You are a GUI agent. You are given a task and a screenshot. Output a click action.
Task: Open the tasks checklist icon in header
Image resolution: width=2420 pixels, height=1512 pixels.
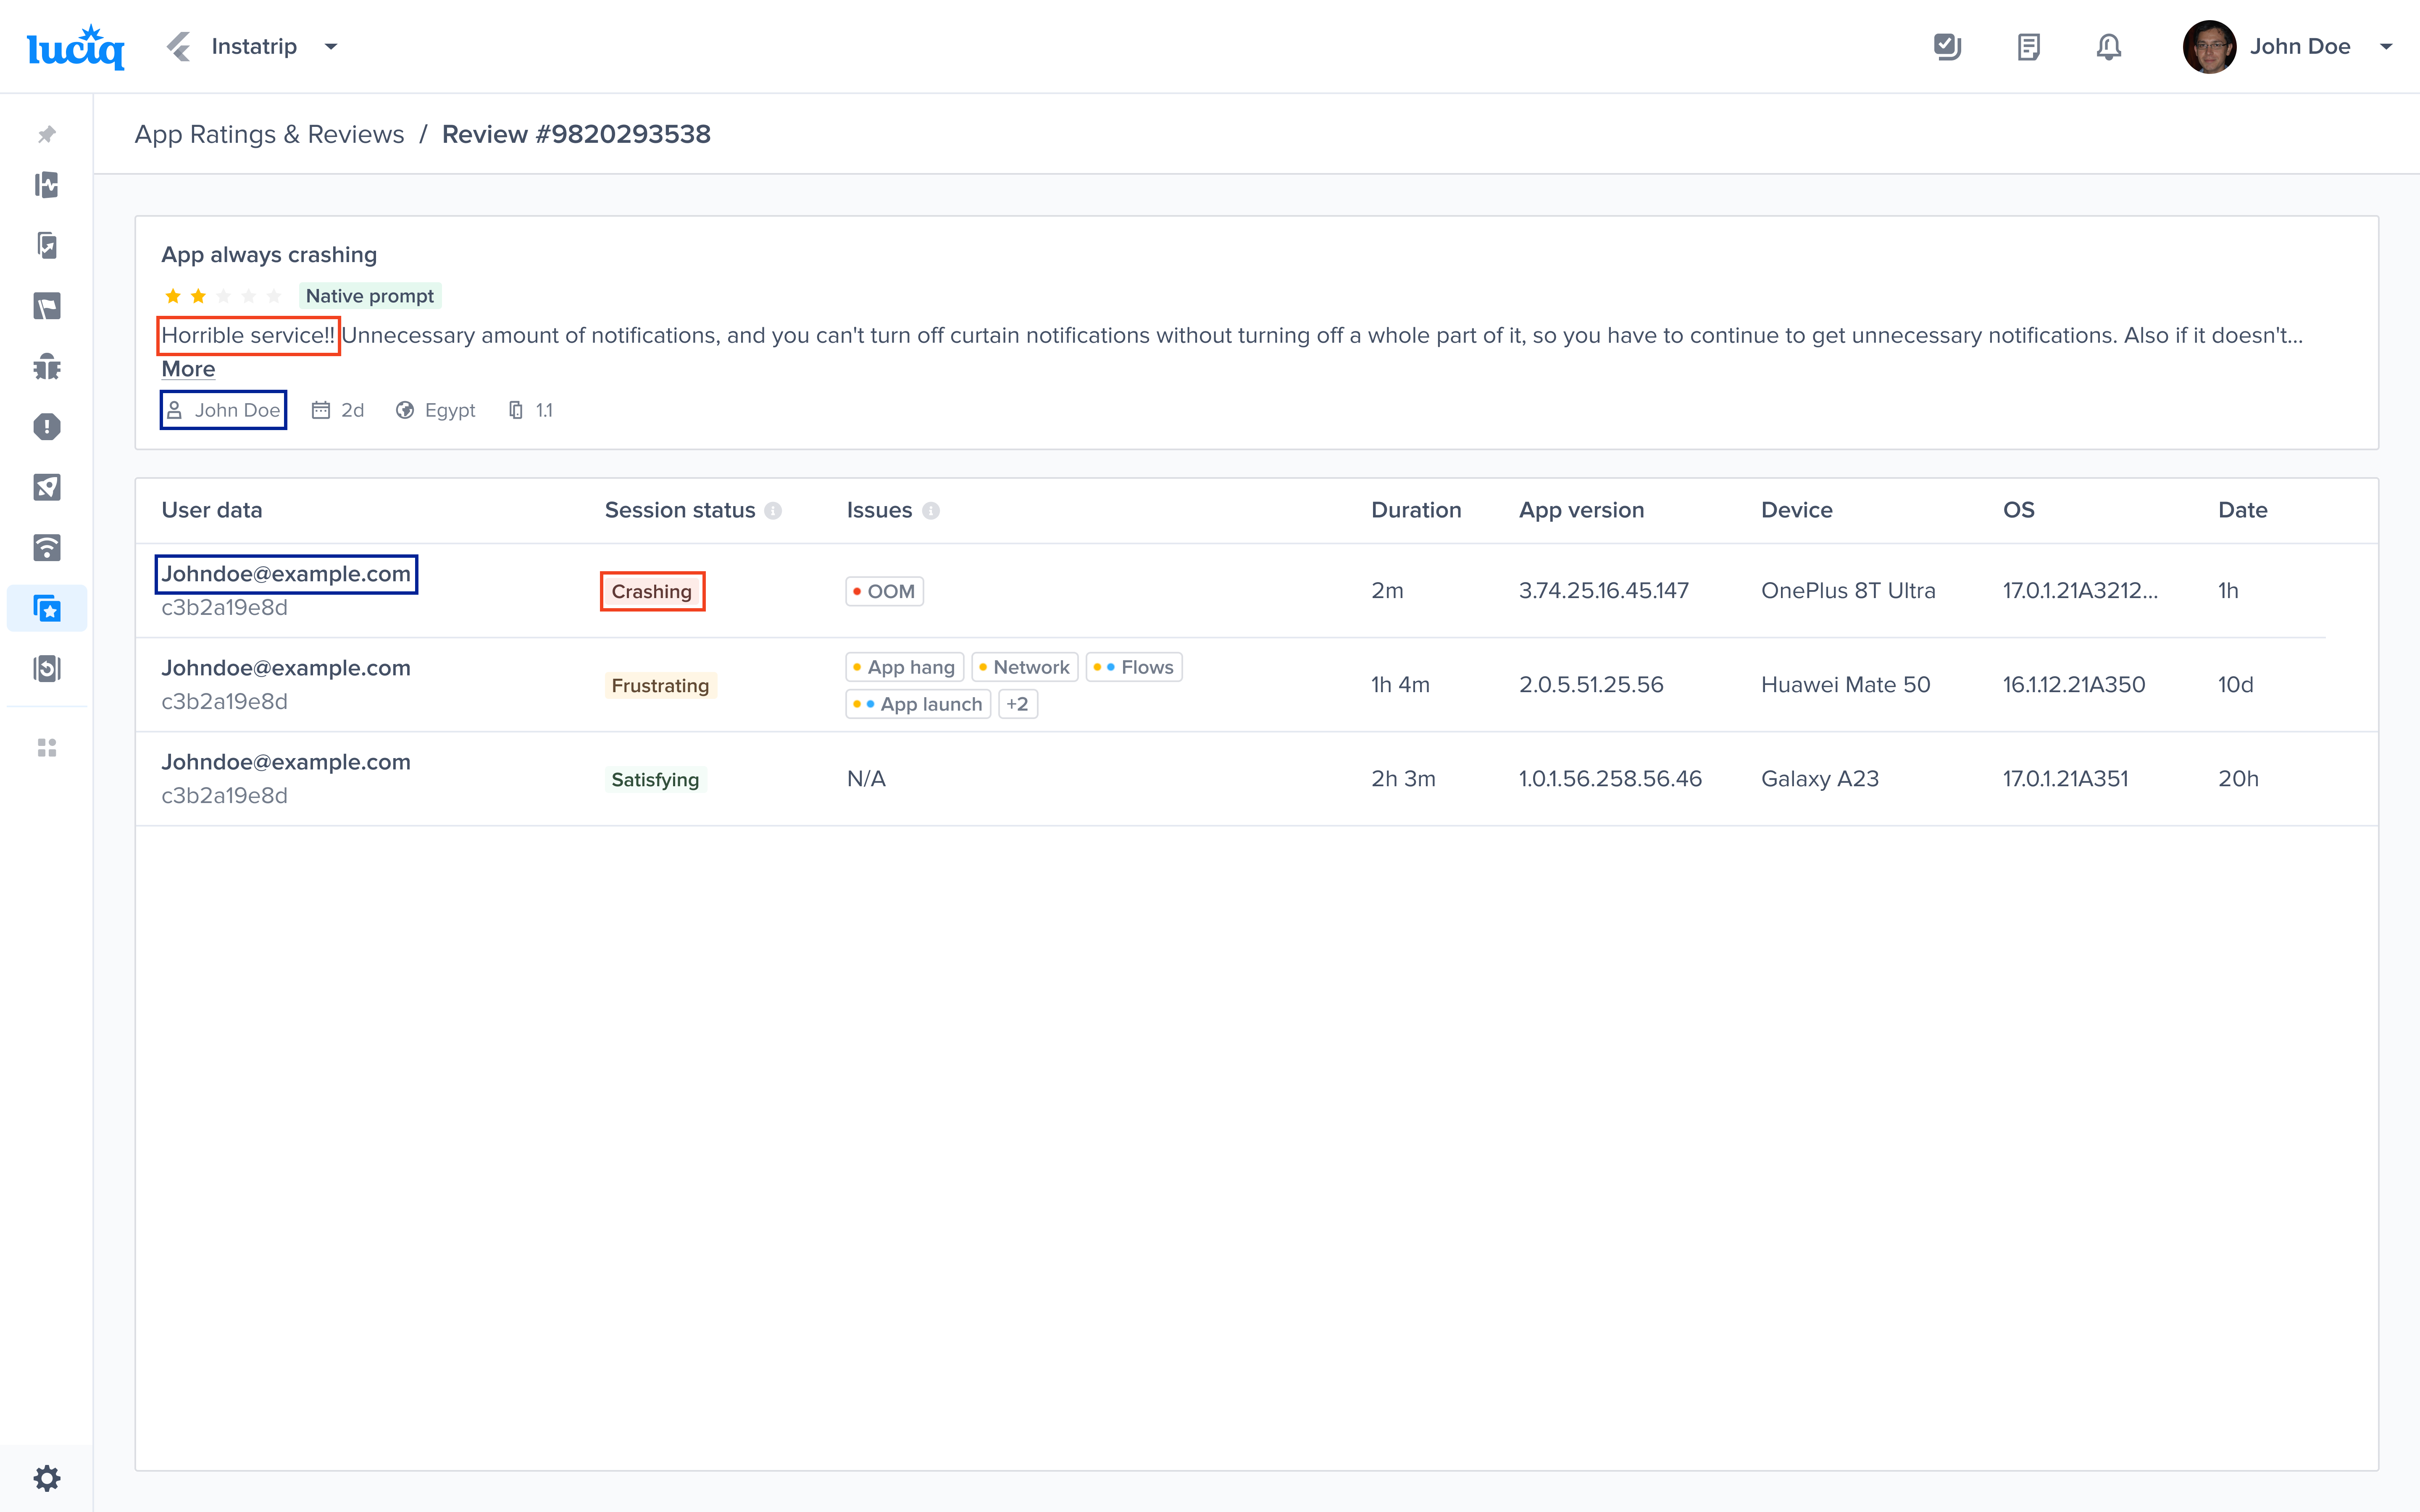pos(1947,47)
